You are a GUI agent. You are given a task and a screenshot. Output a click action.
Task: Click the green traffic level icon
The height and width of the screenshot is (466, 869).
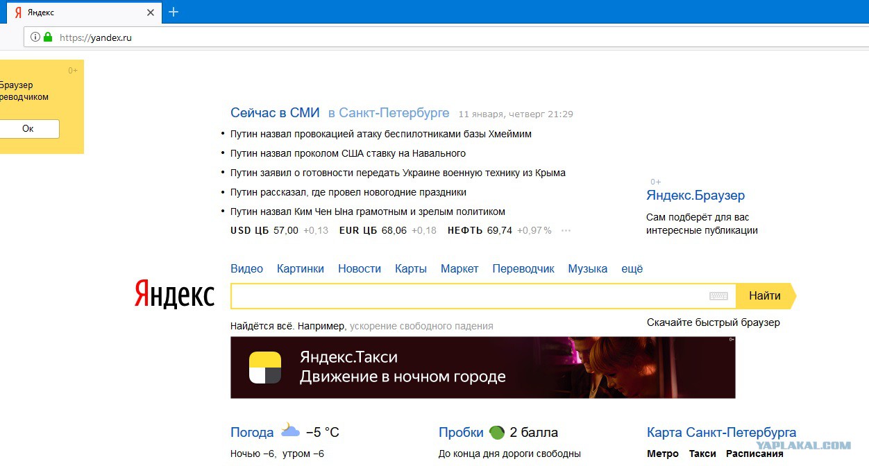click(496, 432)
